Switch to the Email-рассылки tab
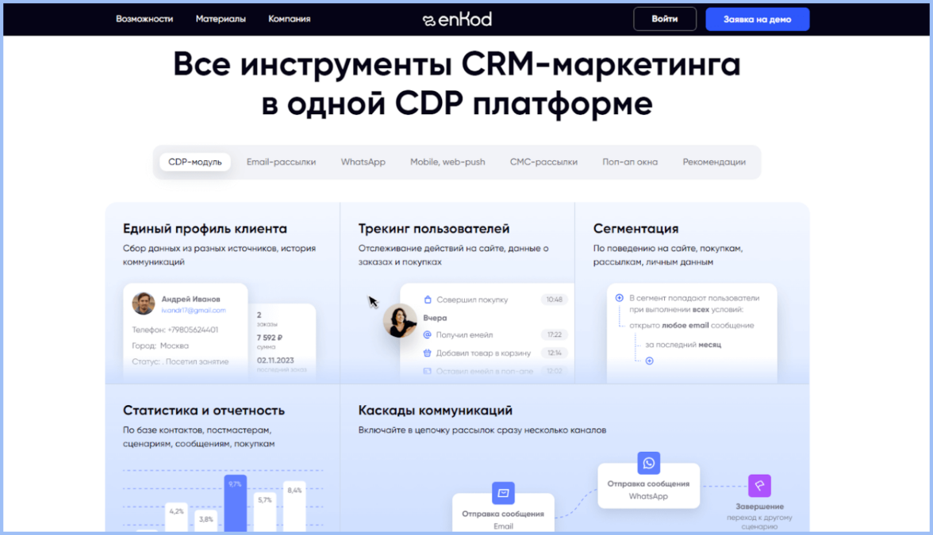This screenshot has height=535, width=933. 281,162
